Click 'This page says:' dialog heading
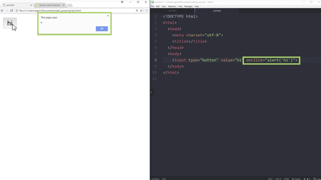This screenshot has width=321, height=180. 49,18
